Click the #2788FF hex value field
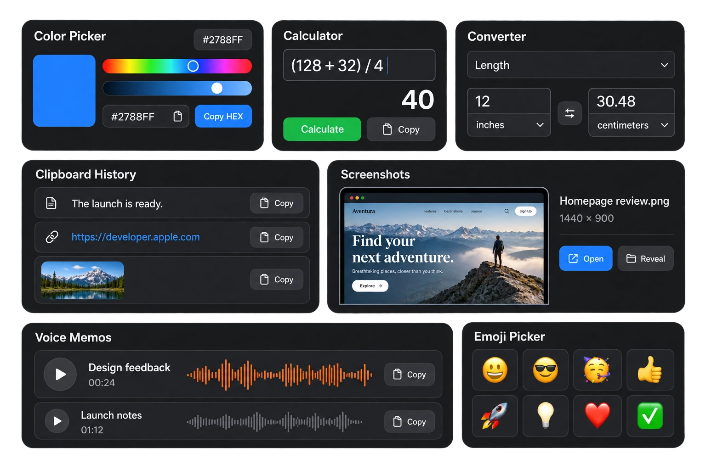This screenshot has width=706, height=470. coord(146,116)
